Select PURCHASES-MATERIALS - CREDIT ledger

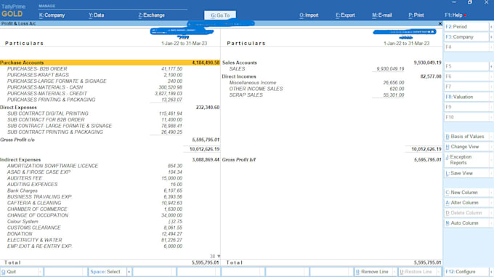click(x=47, y=94)
